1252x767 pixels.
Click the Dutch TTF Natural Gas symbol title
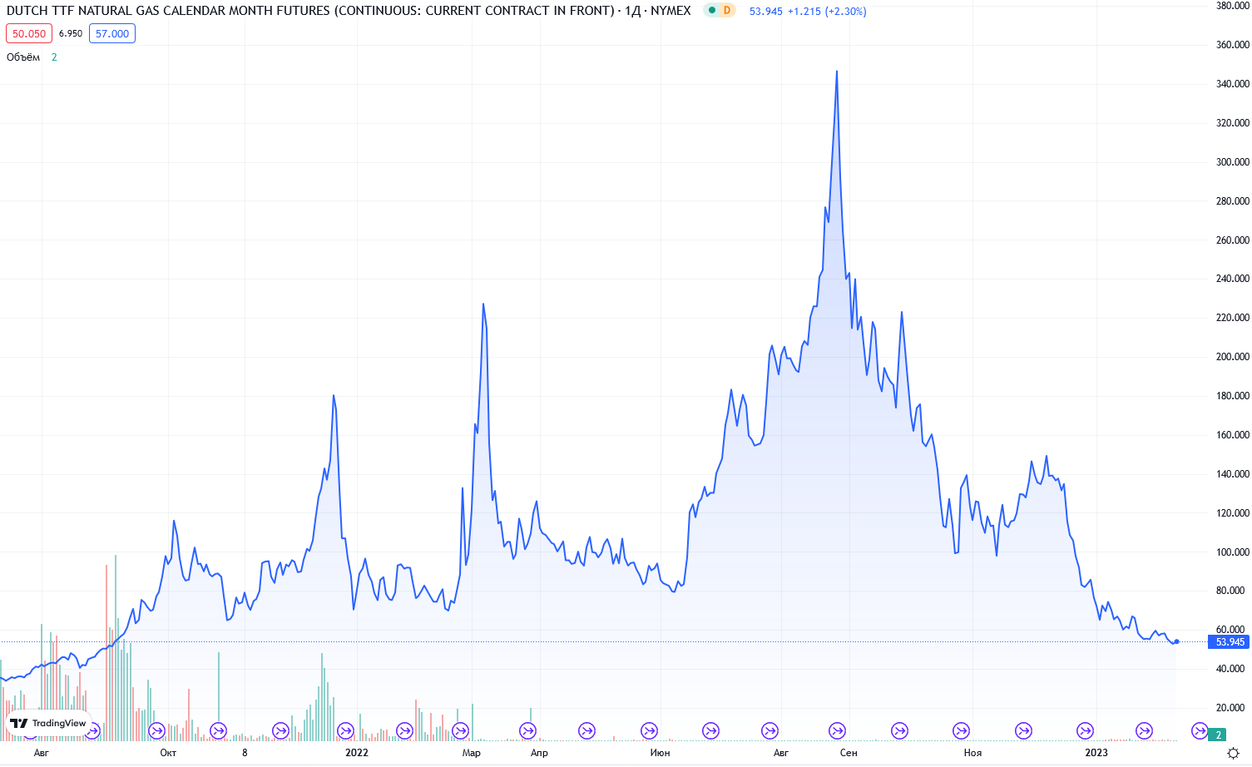pyautogui.click(x=309, y=11)
